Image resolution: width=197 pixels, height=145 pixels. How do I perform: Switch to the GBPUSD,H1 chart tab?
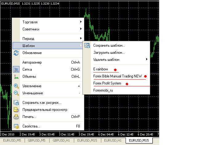click(61, 140)
